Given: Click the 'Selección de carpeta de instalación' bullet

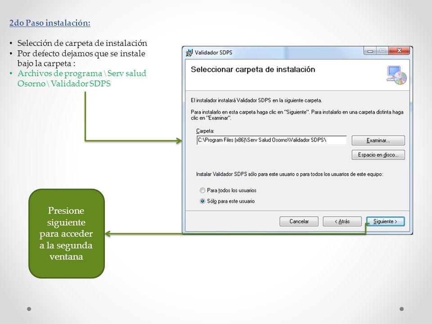Looking at the screenshot, I should click(x=82, y=43).
